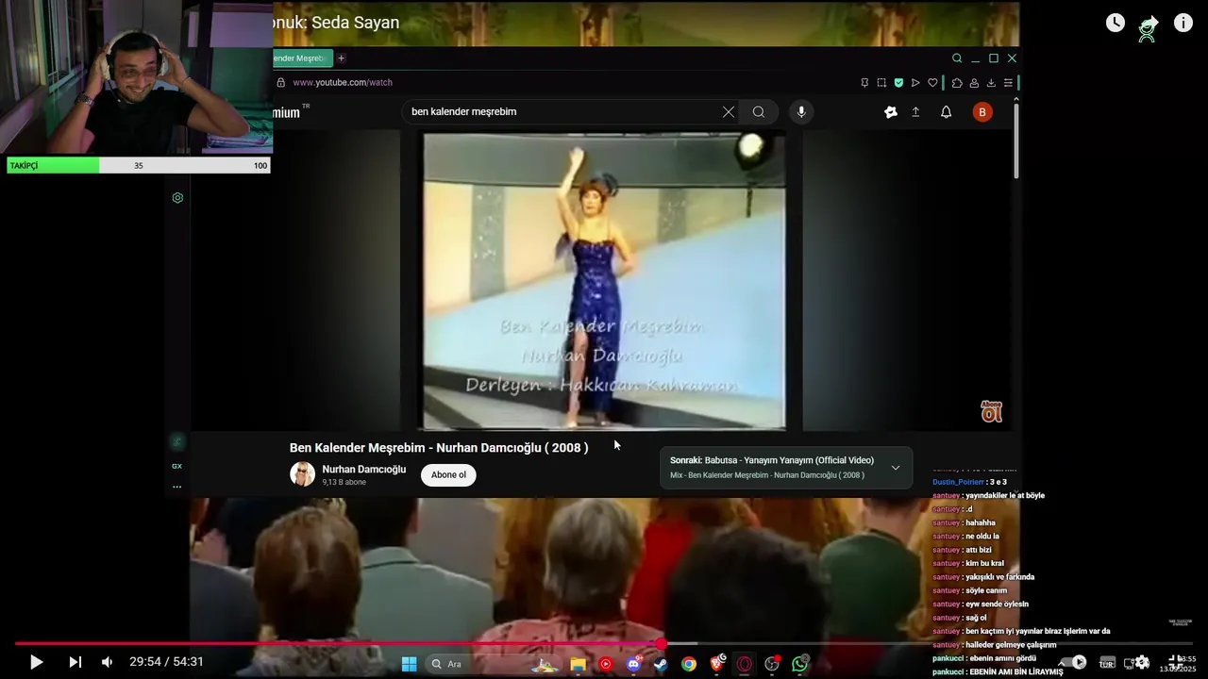Click the pin icon in address bar
This screenshot has height=679, width=1208.
tap(864, 83)
